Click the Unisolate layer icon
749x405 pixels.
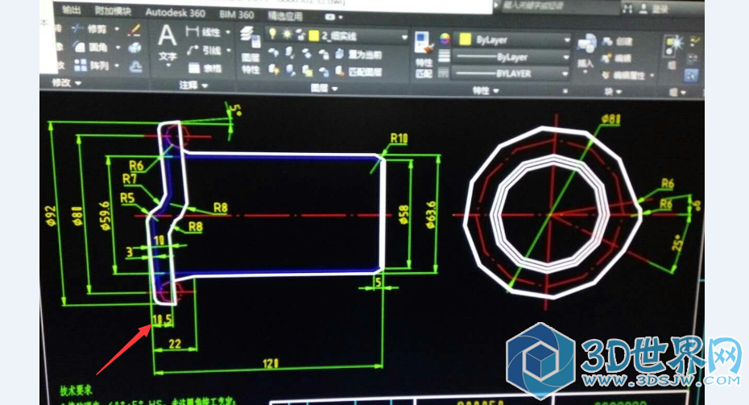click(x=290, y=71)
